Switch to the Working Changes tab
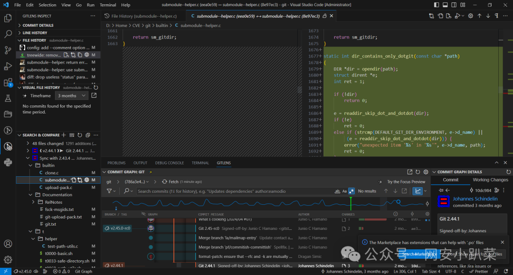This screenshot has width=513, height=275. (x=490, y=180)
